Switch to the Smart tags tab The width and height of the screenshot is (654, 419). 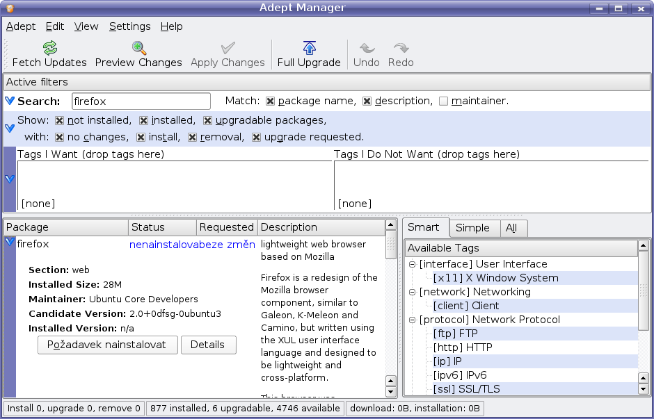[x=426, y=227]
